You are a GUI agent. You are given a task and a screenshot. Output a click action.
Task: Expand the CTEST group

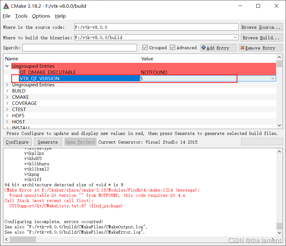click(7, 110)
